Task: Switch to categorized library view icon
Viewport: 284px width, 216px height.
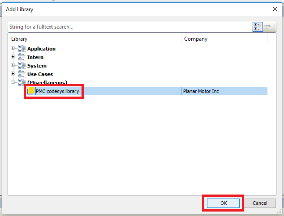Action: 258,27
